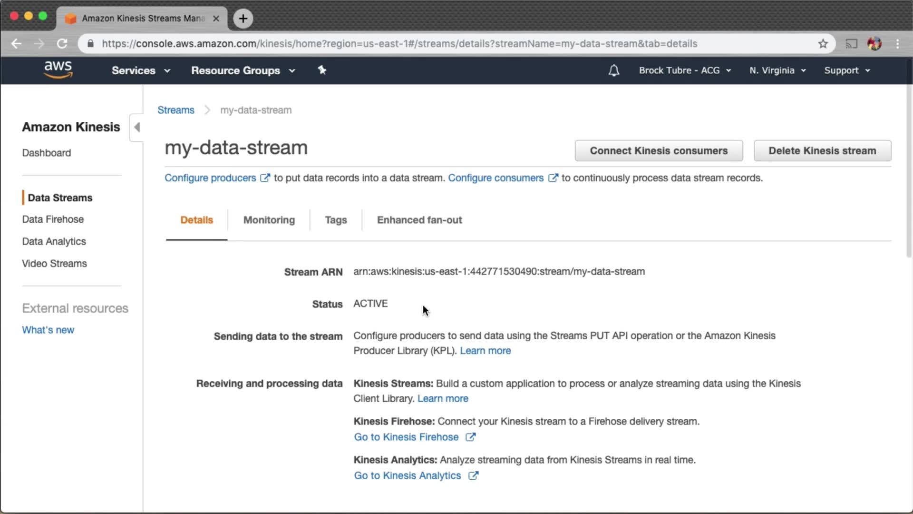Click the browser address bar URL

coord(399,44)
